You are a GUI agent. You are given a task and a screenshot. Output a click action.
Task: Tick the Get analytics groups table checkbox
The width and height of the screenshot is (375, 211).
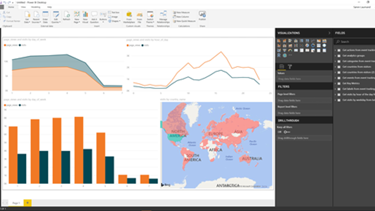tap(339, 55)
